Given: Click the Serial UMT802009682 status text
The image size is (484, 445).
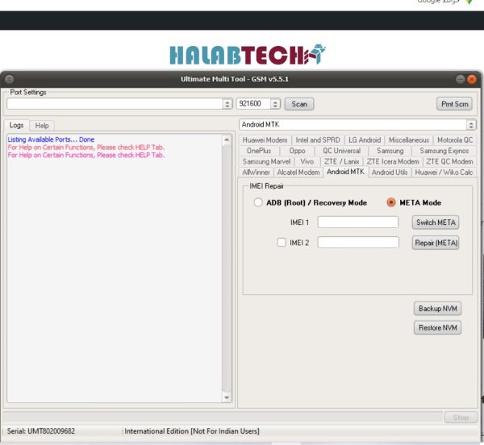Looking at the screenshot, I should point(41,430).
